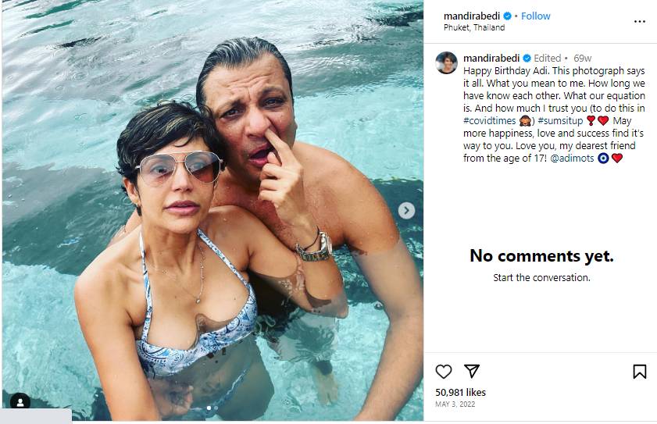
Task: Save the post with the bookmark icon
Action: click(x=639, y=372)
